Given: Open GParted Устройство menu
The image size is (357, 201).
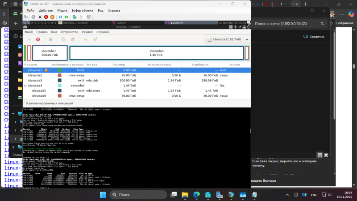Looking at the screenshot, I should click(x=70, y=32).
